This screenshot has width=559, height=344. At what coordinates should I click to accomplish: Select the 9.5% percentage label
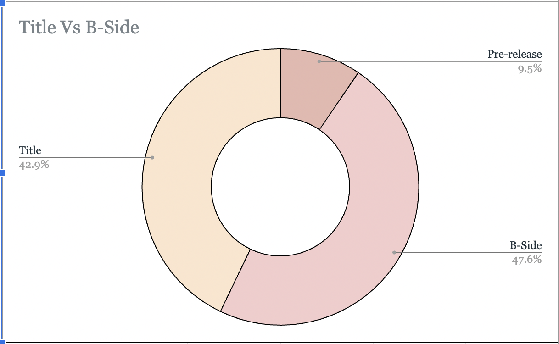[530, 69]
